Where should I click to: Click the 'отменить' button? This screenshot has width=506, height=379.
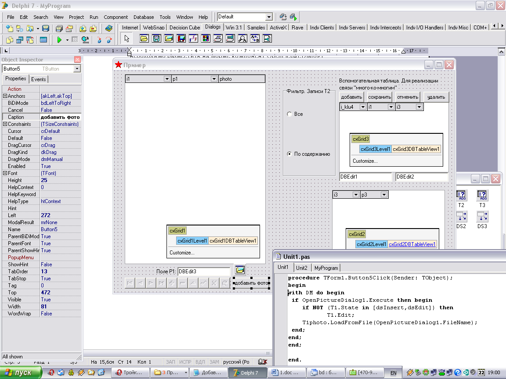pos(408,97)
